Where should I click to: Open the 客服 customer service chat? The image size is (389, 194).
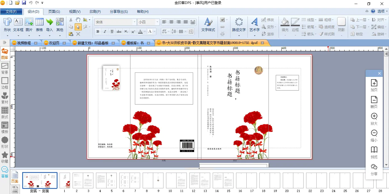[x=5, y=172]
